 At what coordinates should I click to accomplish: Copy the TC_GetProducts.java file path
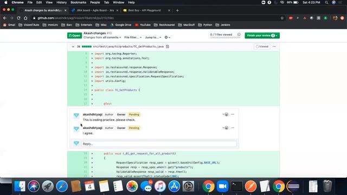[x=168, y=47]
